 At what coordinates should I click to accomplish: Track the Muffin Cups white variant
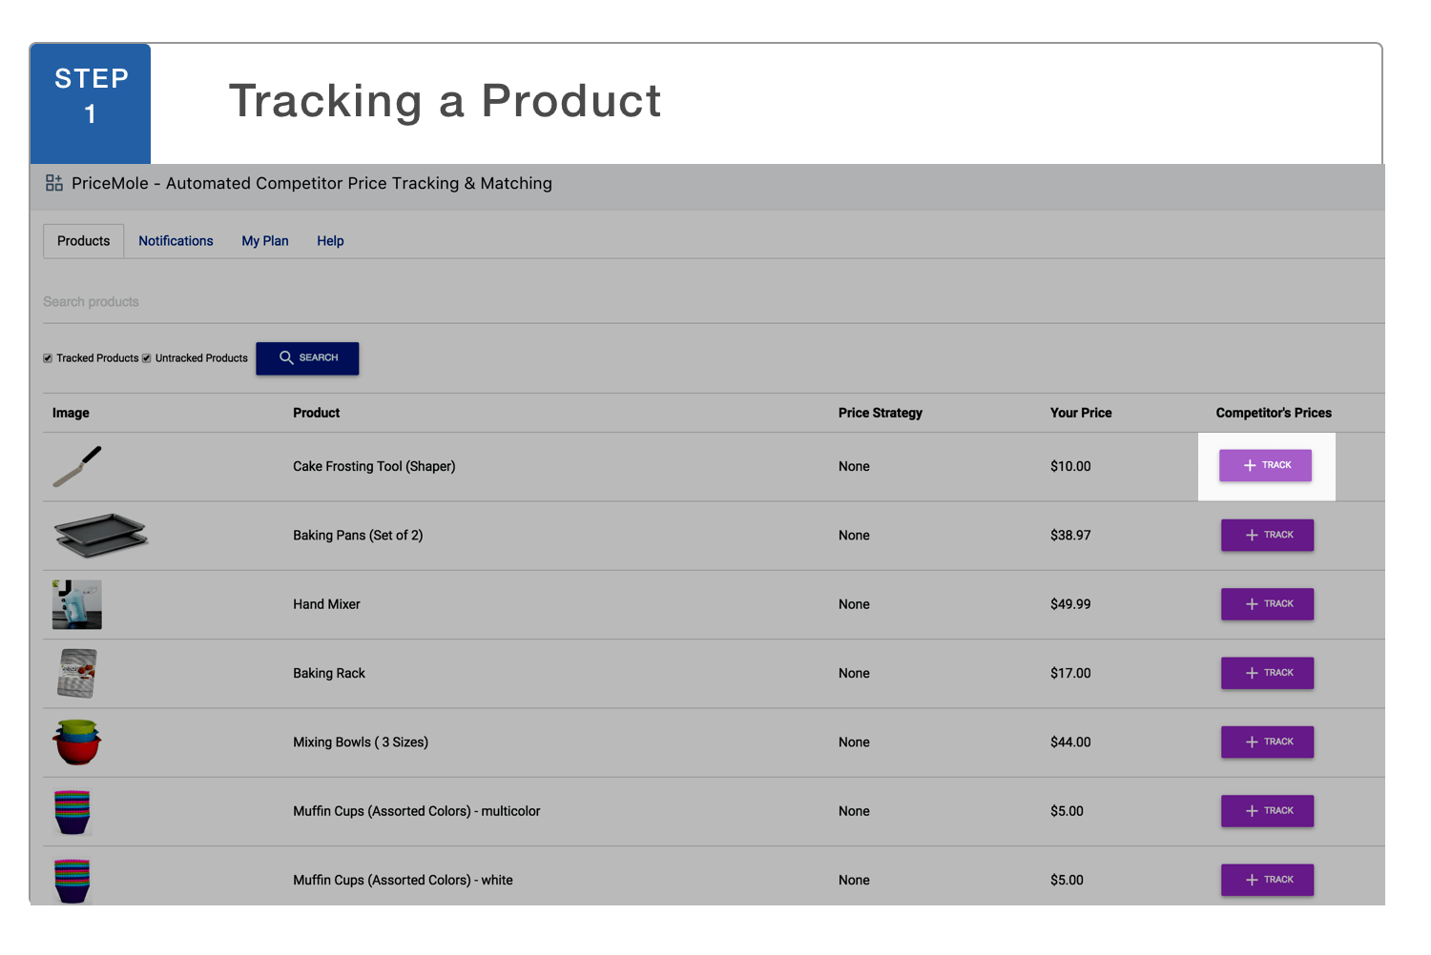tap(1267, 879)
